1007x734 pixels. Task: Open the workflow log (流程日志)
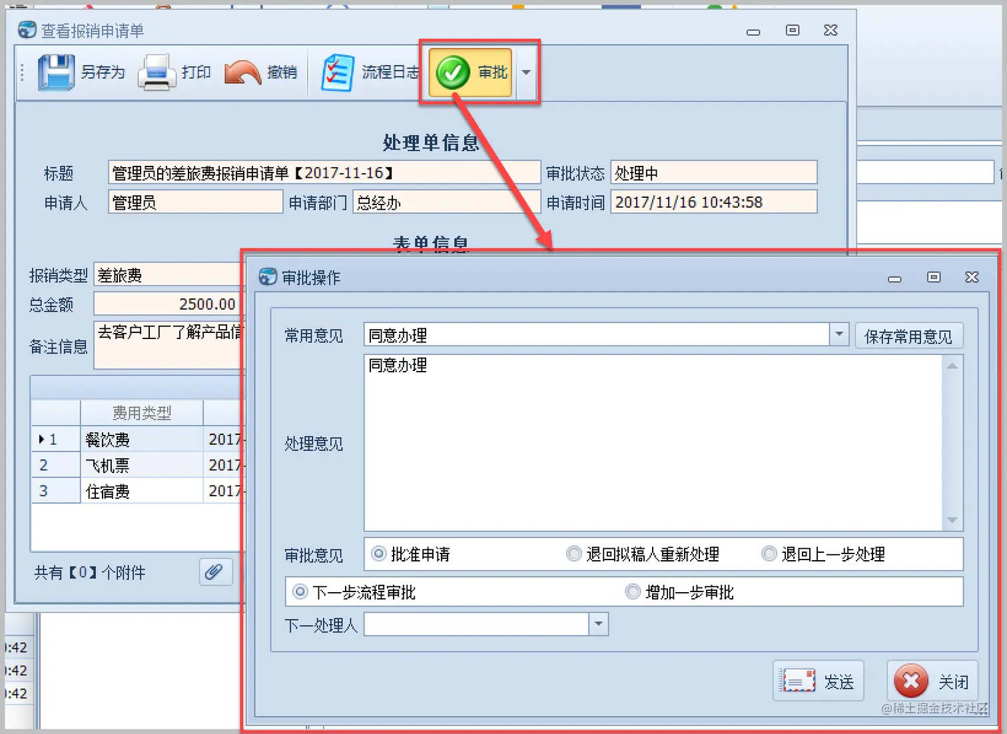[x=370, y=72]
